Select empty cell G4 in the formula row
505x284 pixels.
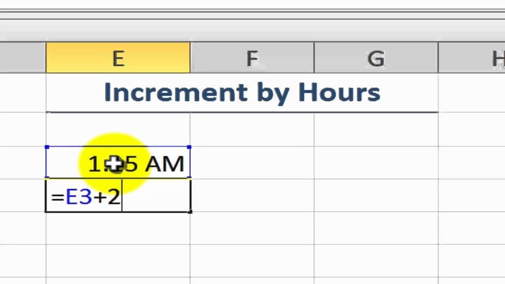click(x=376, y=196)
